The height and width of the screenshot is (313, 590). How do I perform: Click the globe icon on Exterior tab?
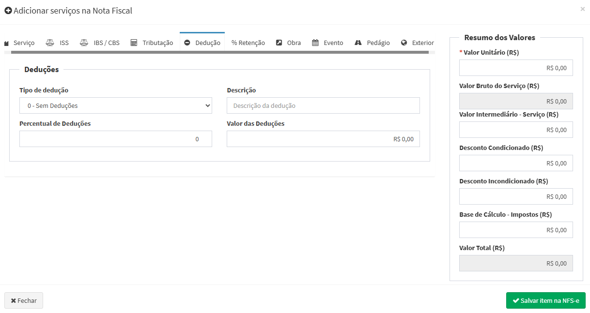click(404, 43)
